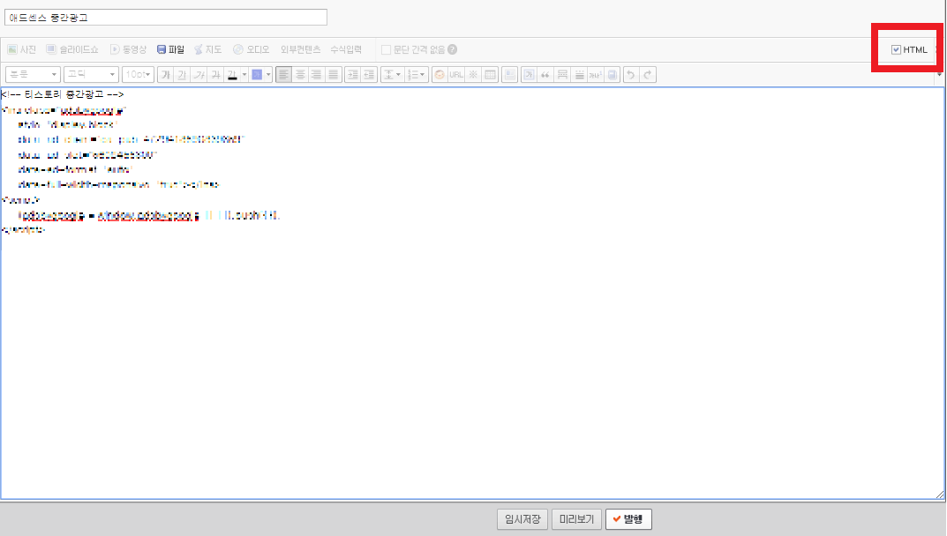Insert a table
The height and width of the screenshot is (536, 947).
point(490,74)
